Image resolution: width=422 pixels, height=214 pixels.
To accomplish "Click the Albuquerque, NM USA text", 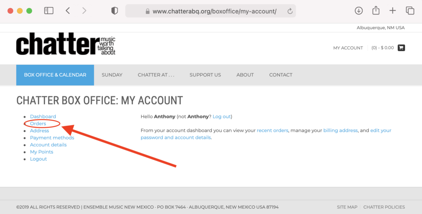I will coord(381,28).
